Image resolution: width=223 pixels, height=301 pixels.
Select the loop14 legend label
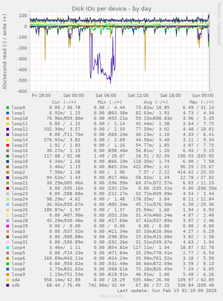pos(20,140)
